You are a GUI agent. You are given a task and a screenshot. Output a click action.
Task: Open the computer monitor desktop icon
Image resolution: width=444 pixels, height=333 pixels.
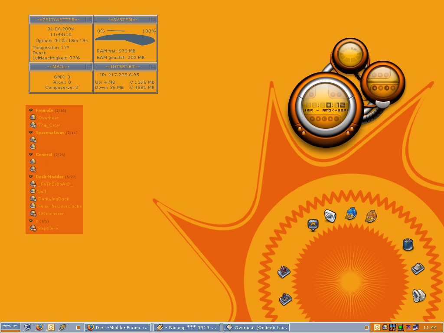click(419, 295)
